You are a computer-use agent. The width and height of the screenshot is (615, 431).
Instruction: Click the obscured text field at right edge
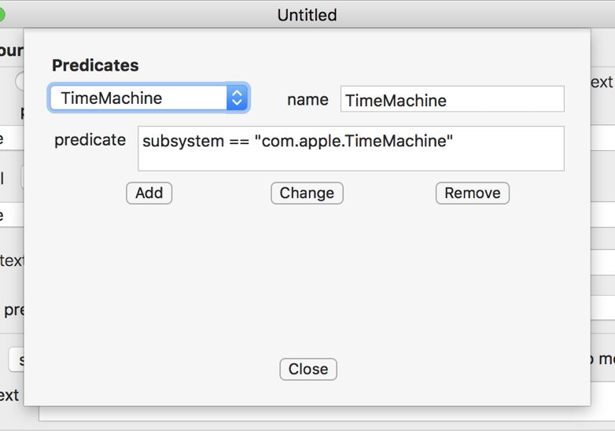point(602,137)
